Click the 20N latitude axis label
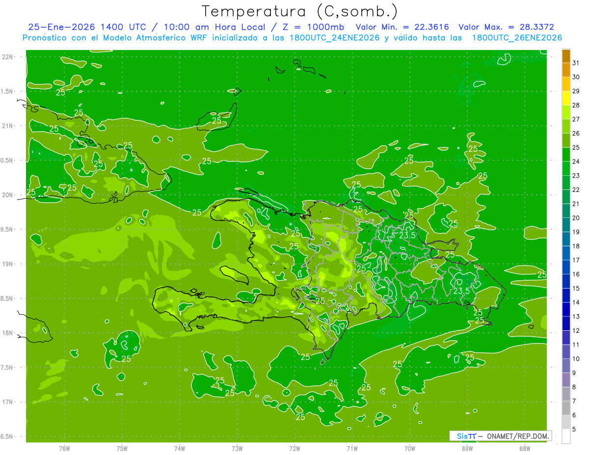Image resolution: width=589 pixels, height=455 pixels. (x=8, y=195)
